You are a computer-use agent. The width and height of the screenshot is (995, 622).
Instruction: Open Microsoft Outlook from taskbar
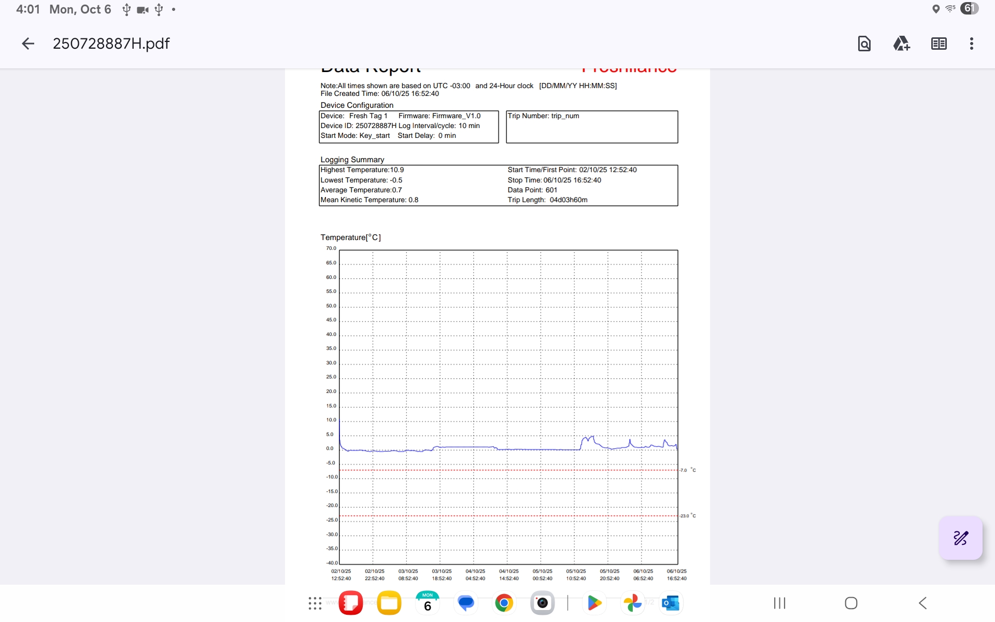click(671, 603)
